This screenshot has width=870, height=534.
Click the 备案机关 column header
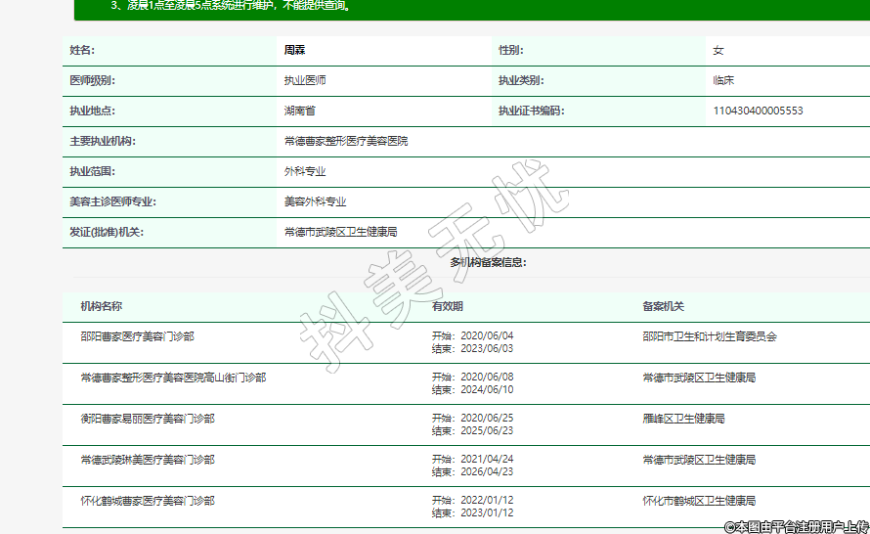pyautogui.click(x=663, y=306)
